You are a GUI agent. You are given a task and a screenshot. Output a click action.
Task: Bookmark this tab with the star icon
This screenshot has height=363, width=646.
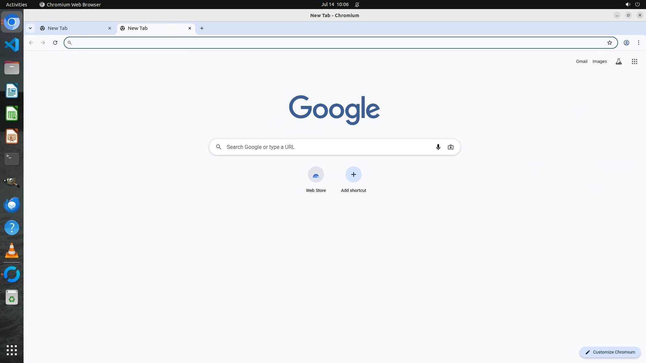pos(609,43)
